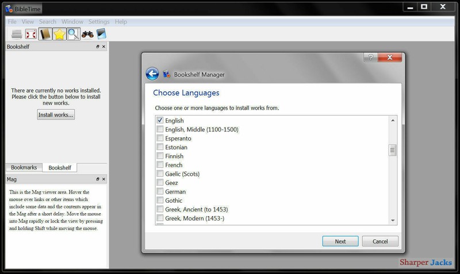The image size is (460, 274).
Task: Check Gaelic (Scots)
Action: coord(160,173)
